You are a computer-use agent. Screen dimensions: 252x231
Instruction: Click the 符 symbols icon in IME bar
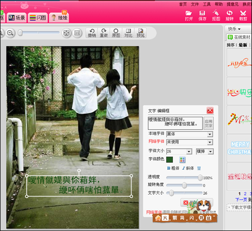coord(201,218)
